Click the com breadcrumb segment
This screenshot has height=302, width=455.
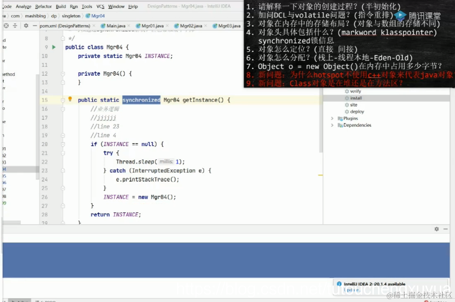[15, 16]
